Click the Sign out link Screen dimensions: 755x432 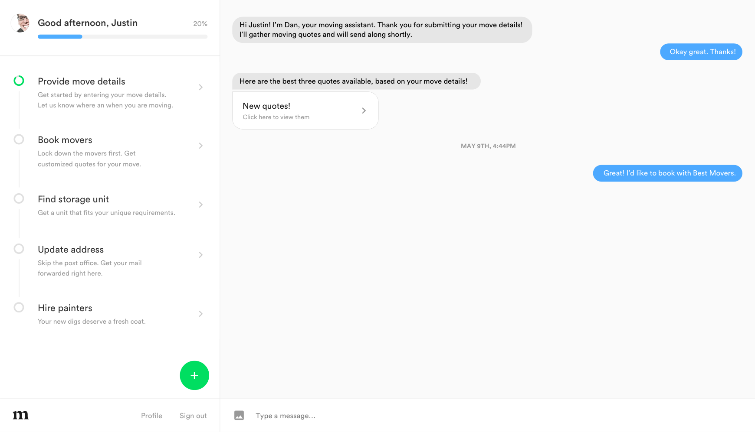pyautogui.click(x=193, y=416)
